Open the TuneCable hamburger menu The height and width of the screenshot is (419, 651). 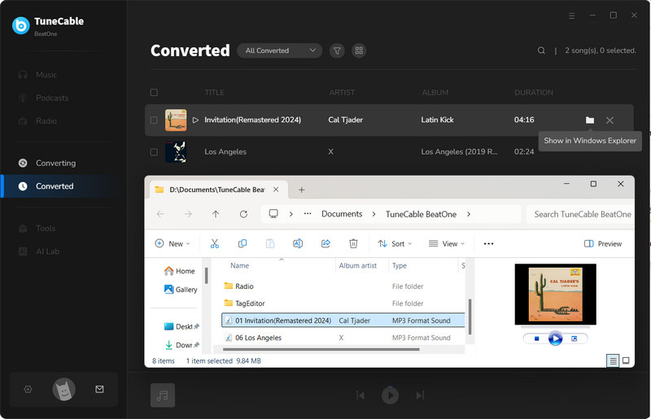(x=572, y=15)
